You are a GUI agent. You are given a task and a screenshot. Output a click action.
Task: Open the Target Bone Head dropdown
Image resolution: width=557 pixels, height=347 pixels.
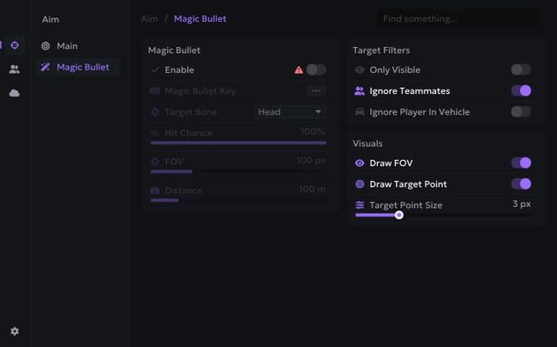tap(290, 112)
